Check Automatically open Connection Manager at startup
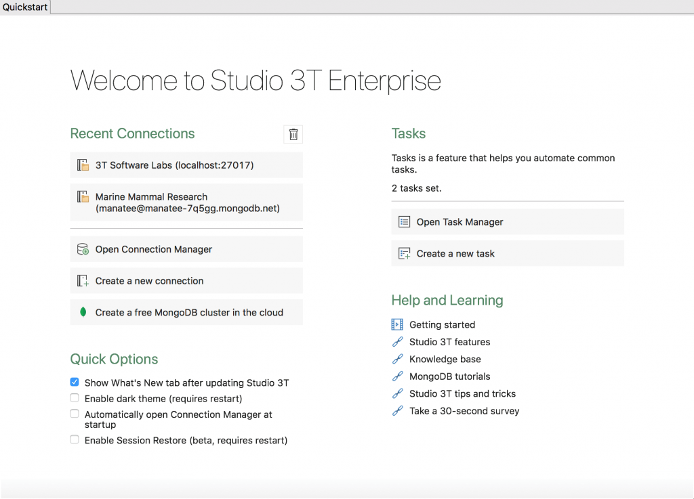The height and width of the screenshot is (499, 694). (75, 414)
